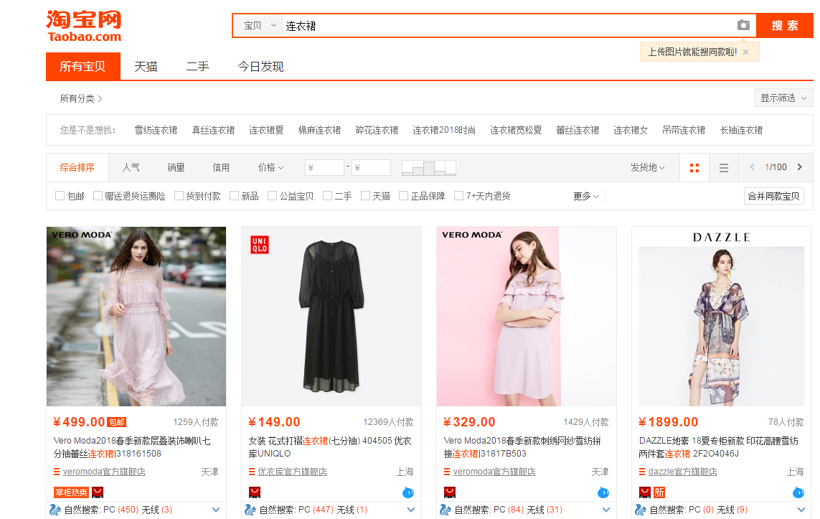Switch to the 今日发现 tab
This screenshot has width=820, height=519.
260,67
